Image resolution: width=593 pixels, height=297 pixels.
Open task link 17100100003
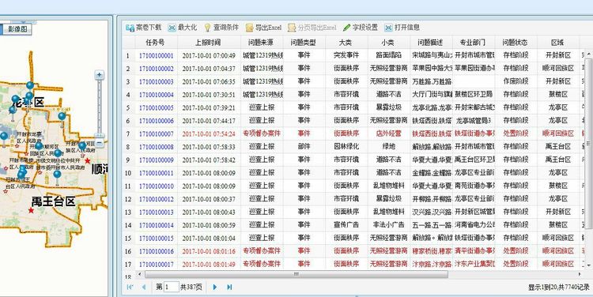(x=157, y=81)
